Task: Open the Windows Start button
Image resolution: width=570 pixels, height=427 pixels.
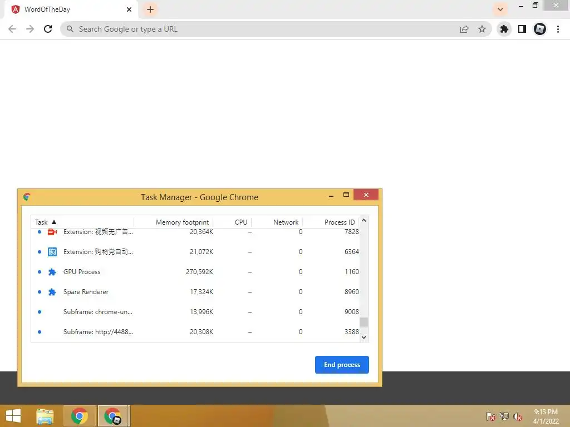Action: point(13,416)
